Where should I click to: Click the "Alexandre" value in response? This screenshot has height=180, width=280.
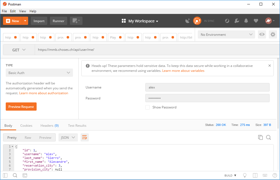pos(57,162)
